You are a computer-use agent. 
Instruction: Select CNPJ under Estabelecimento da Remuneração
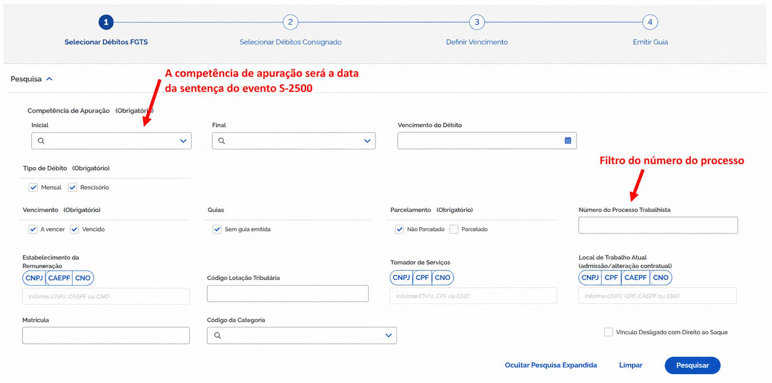[x=34, y=278]
